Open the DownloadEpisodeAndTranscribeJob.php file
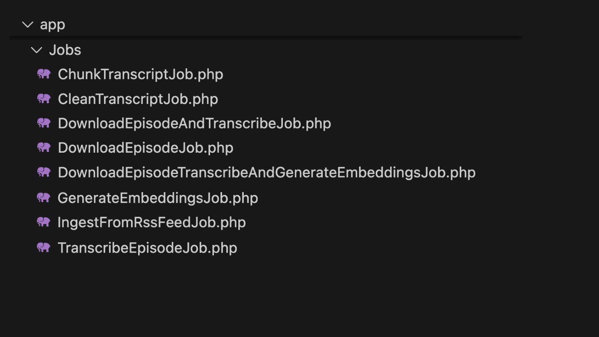The image size is (599, 337). click(194, 124)
